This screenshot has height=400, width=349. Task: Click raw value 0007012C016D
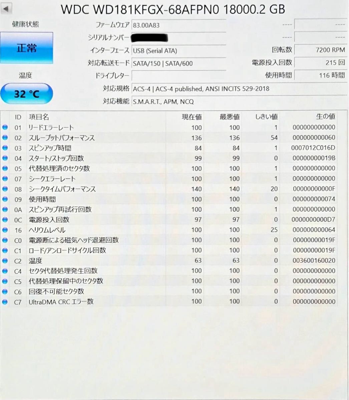[x=314, y=148]
